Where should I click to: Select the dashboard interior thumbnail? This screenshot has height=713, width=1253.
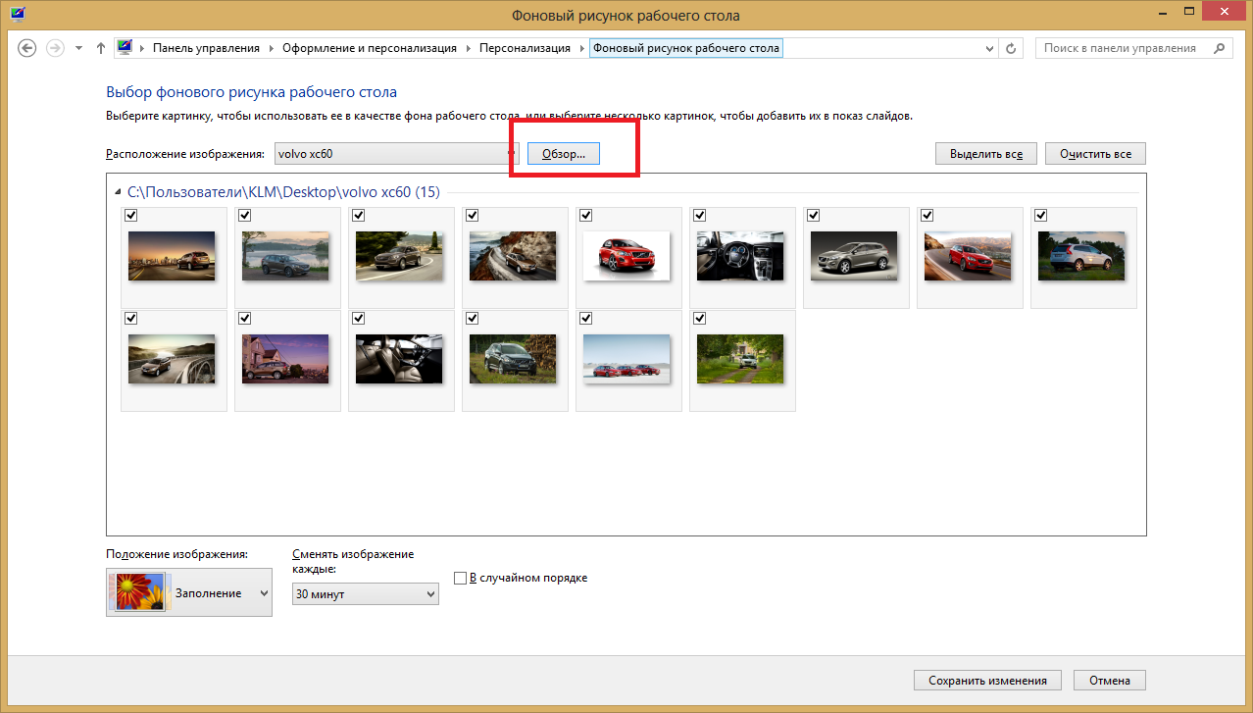coord(739,255)
